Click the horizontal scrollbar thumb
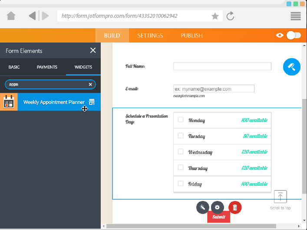 point(191,226)
